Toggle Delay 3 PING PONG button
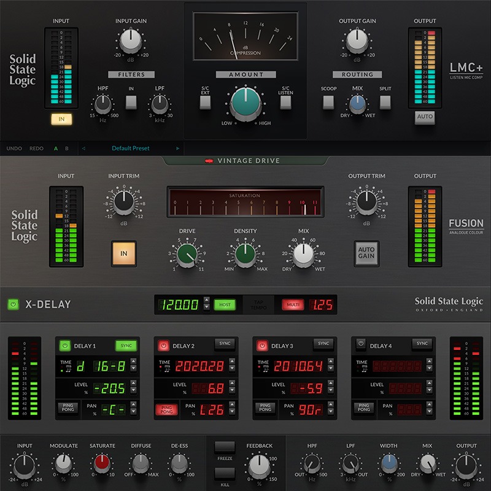 (x=265, y=408)
